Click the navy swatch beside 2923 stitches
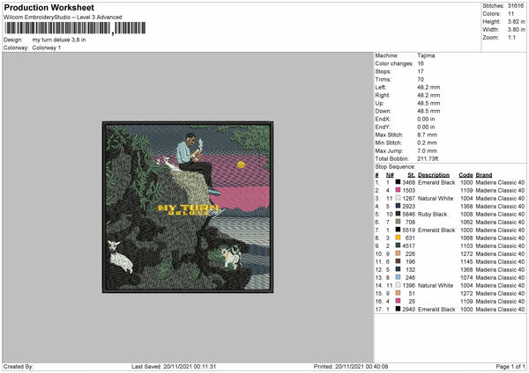The image size is (529, 373). click(x=399, y=206)
